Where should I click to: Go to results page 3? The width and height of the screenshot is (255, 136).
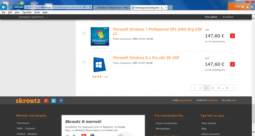click(213, 88)
